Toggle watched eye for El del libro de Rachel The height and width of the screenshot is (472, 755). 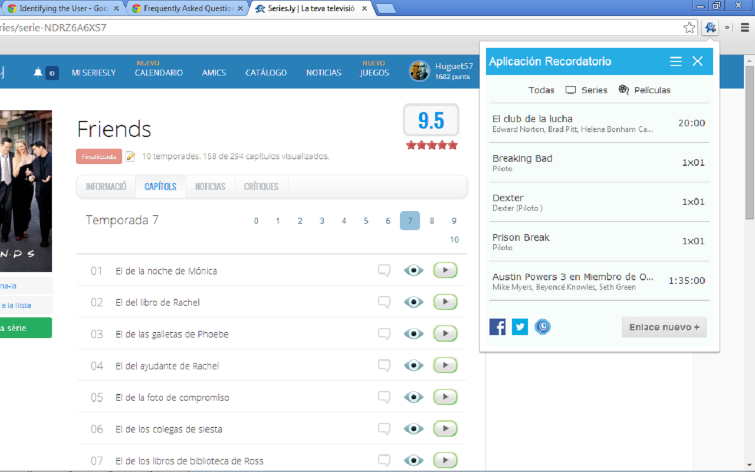tap(413, 302)
